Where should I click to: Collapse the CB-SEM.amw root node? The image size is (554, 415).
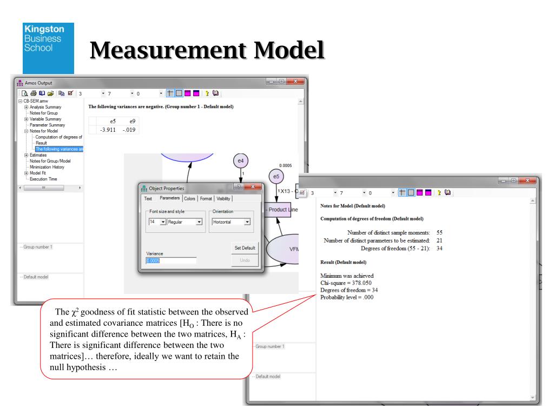tap(20, 101)
